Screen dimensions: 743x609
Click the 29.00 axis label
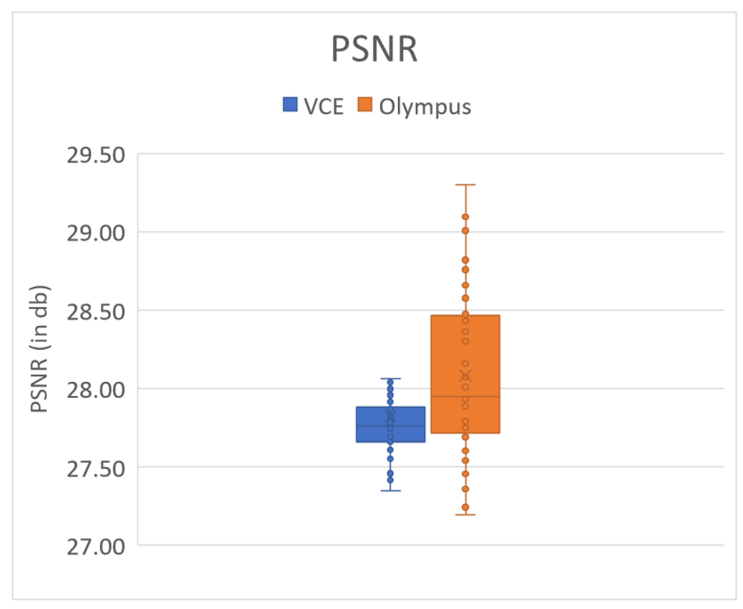tap(96, 233)
